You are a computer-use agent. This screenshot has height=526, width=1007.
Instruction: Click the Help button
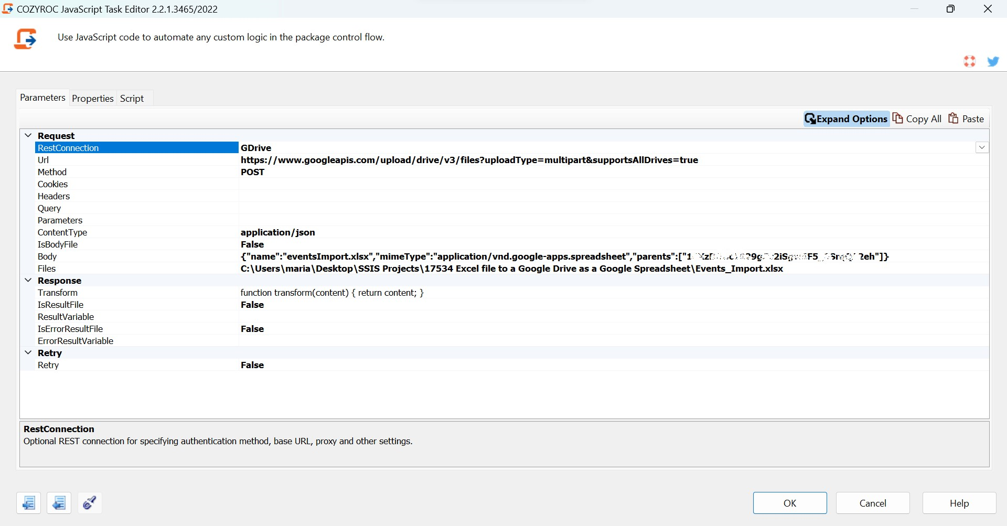click(959, 503)
